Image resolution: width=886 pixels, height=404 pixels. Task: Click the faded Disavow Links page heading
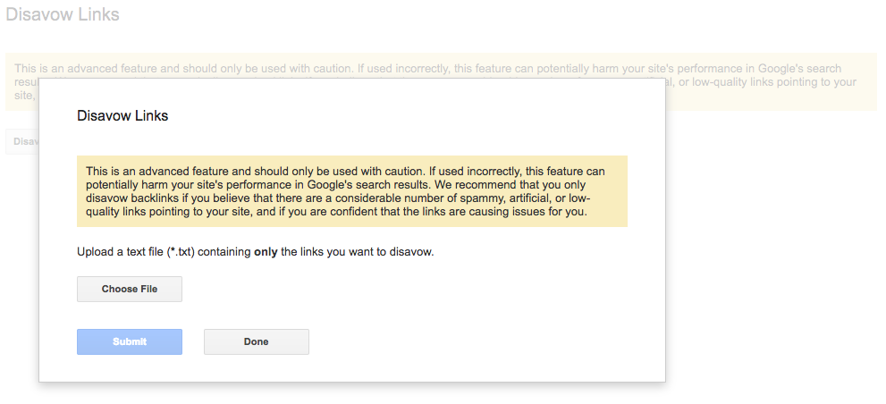click(x=63, y=14)
